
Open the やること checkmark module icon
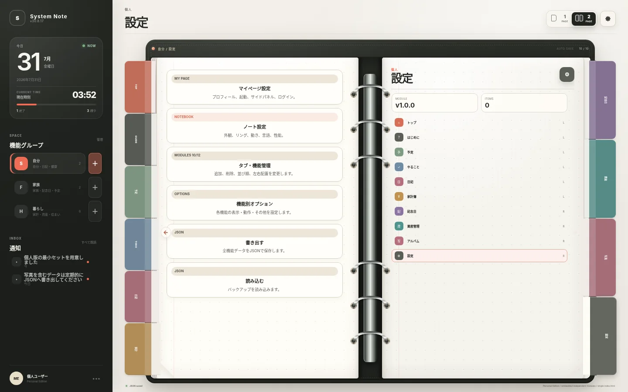click(399, 167)
